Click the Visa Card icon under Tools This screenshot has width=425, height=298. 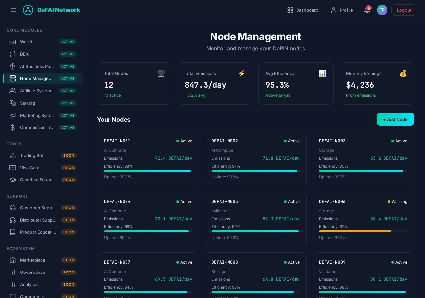13,168
